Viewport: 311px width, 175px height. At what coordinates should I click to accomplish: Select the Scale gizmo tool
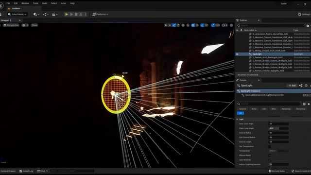[178, 25]
